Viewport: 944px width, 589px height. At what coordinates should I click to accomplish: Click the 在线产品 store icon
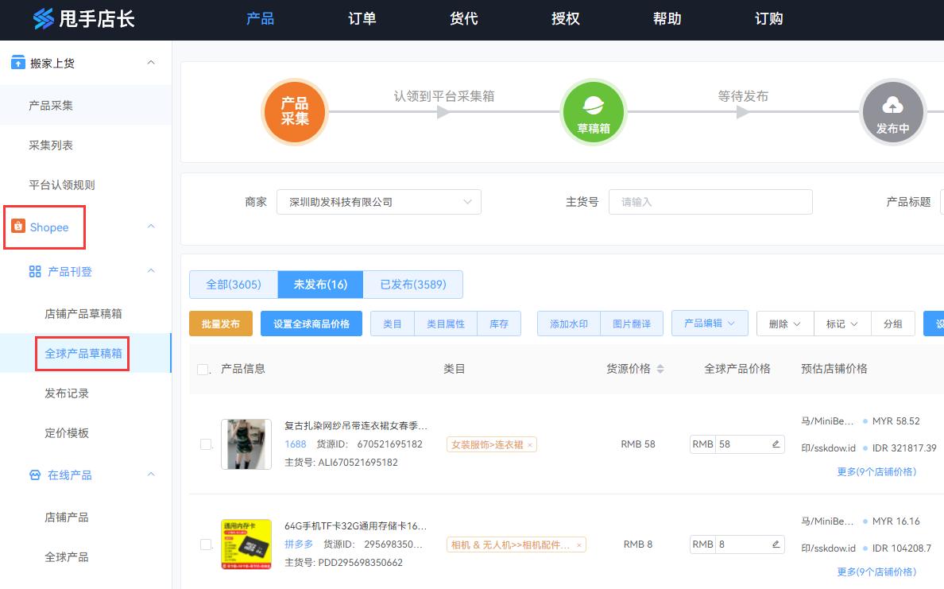[34, 475]
